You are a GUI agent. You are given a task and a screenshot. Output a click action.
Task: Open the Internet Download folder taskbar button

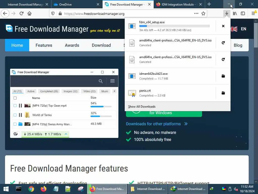point(148,189)
